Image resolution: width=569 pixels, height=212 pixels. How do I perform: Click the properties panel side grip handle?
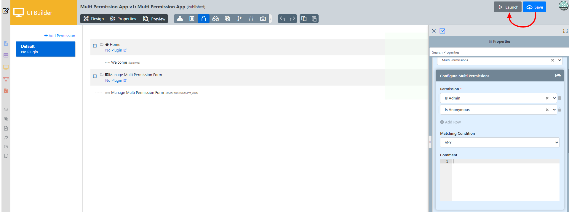[430, 142]
